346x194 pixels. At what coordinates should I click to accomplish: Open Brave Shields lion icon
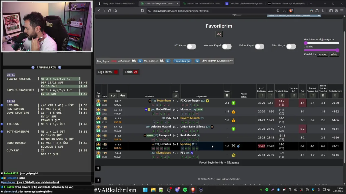pos(291,11)
